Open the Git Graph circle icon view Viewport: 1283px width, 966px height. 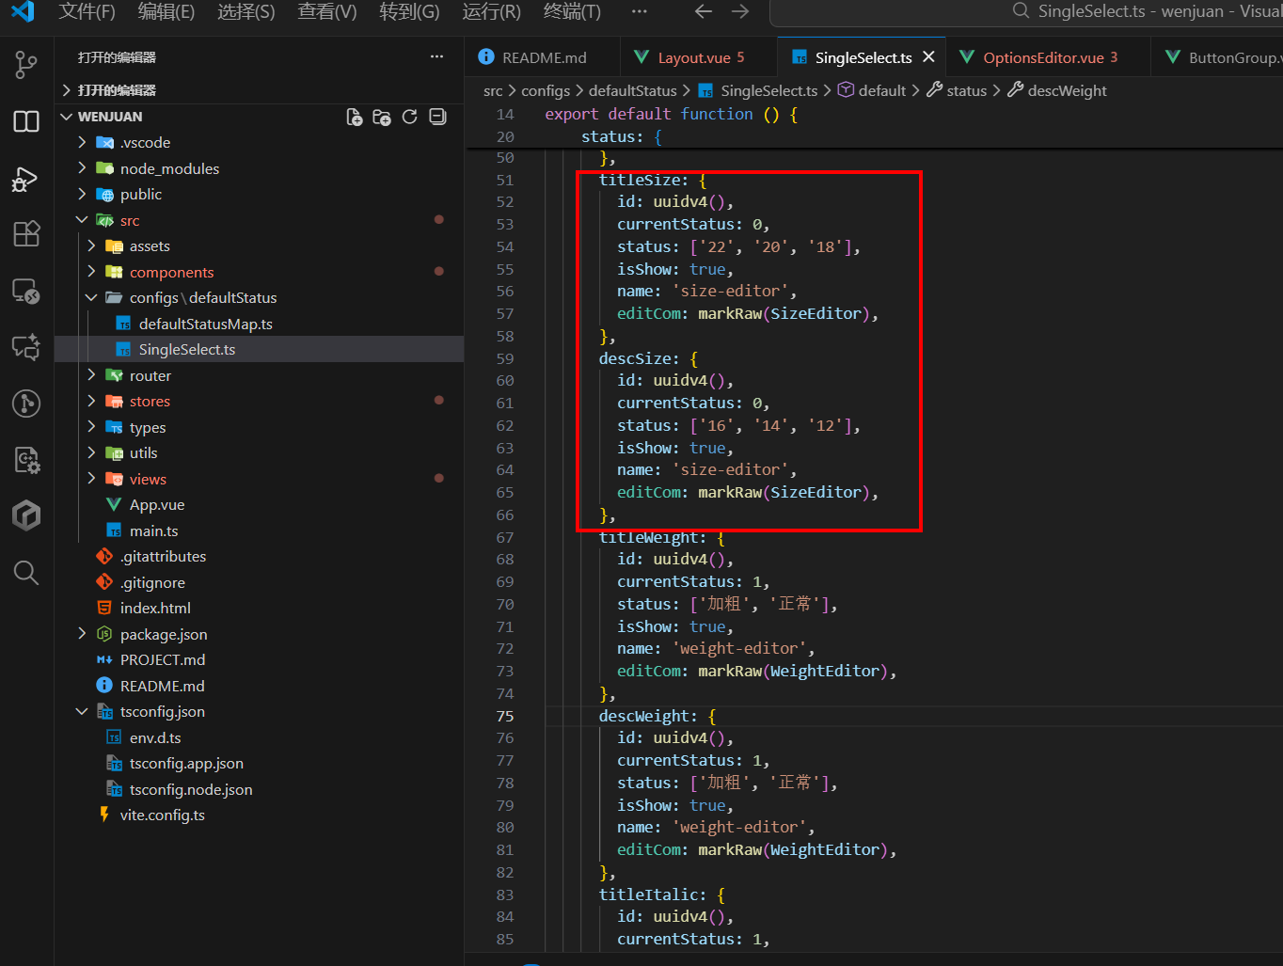pyautogui.click(x=25, y=404)
